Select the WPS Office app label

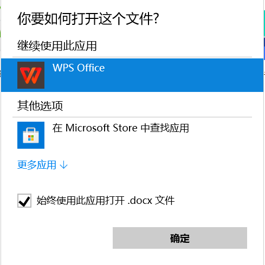tap(79, 68)
